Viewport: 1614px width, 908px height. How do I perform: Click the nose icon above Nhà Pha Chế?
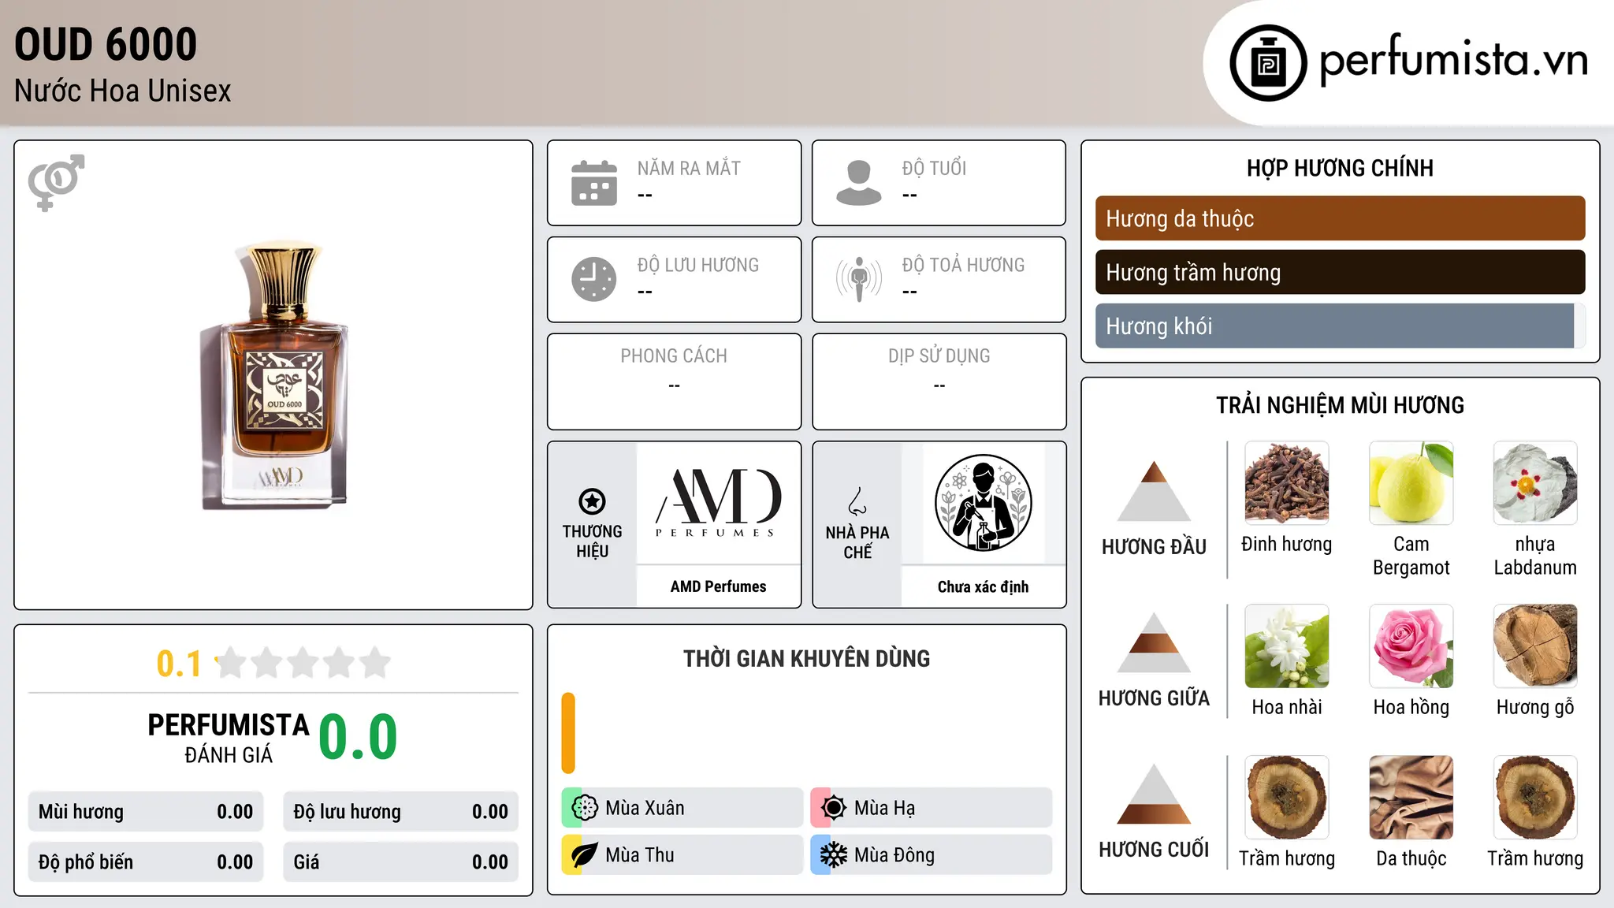tap(857, 501)
